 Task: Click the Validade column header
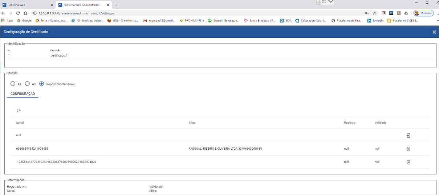381,123
